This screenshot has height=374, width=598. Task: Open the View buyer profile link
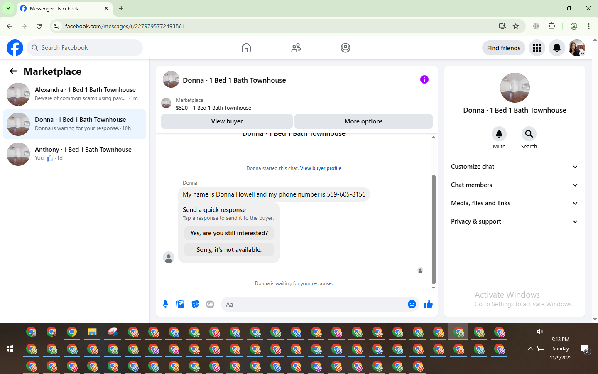tap(321, 168)
